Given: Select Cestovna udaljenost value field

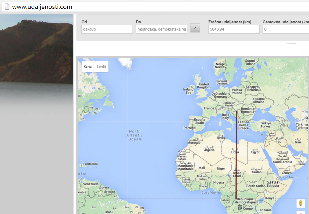Looking at the screenshot, I should tap(286, 29).
